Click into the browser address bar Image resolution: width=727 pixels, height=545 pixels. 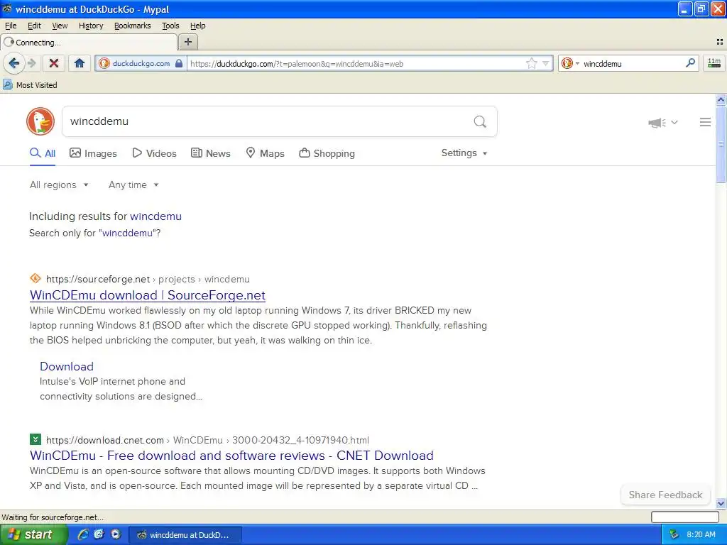(356, 63)
